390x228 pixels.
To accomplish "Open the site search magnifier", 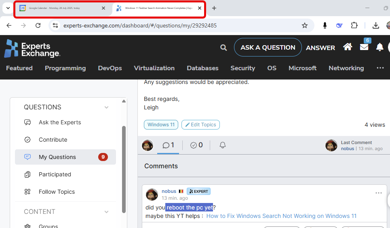I will 223,48.
